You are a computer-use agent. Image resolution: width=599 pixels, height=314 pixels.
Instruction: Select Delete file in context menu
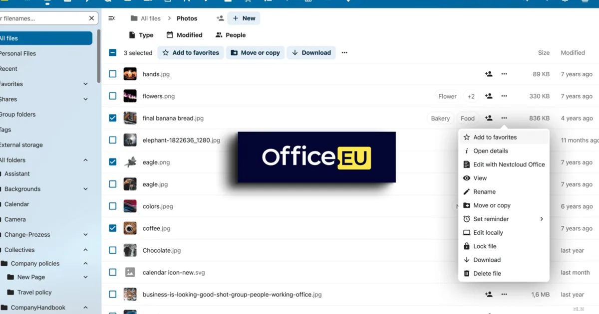(x=487, y=274)
